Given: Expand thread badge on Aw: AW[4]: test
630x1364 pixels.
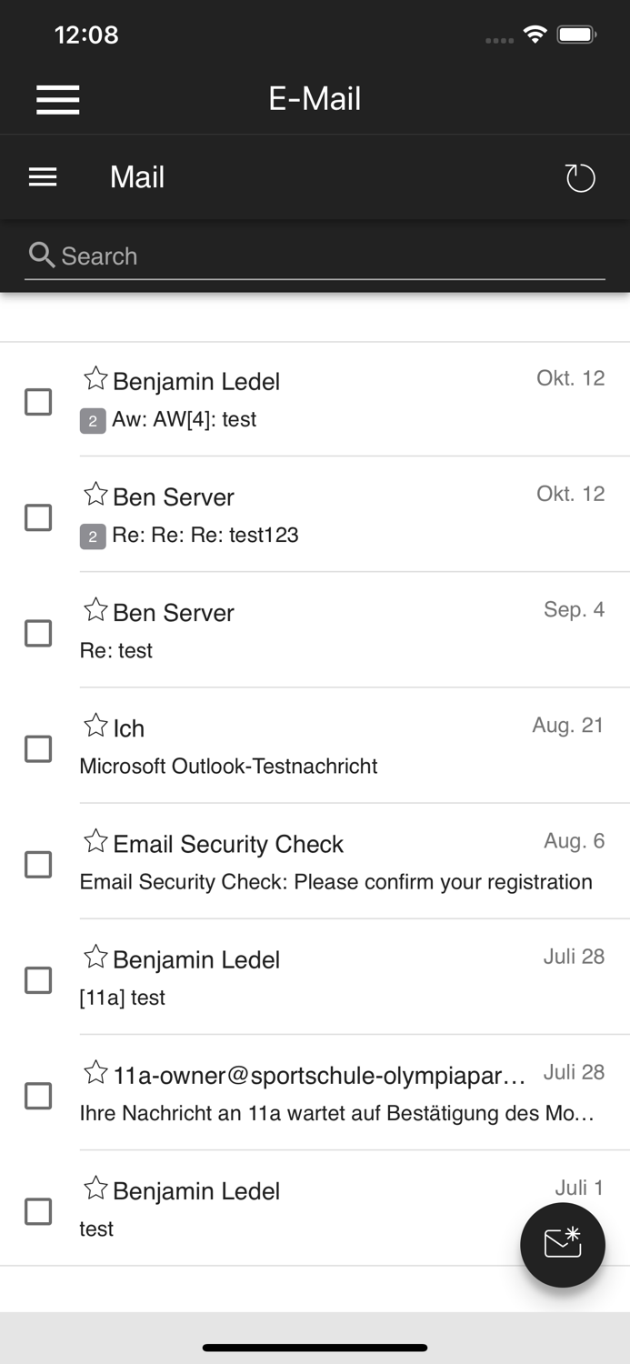Looking at the screenshot, I should pyautogui.click(x=93, y=421).
